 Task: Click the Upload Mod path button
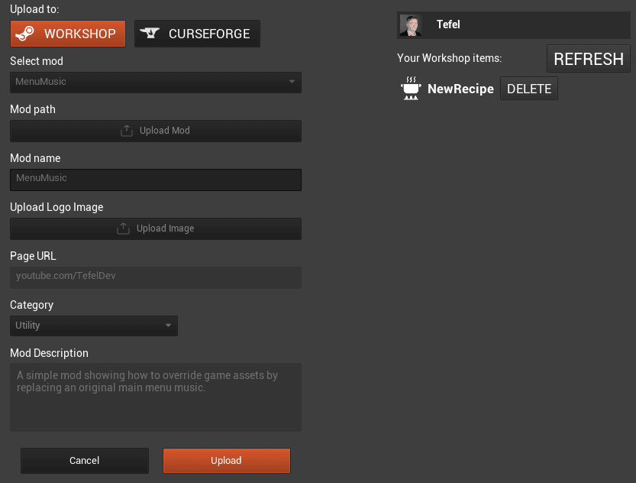(x=155, y=131)
